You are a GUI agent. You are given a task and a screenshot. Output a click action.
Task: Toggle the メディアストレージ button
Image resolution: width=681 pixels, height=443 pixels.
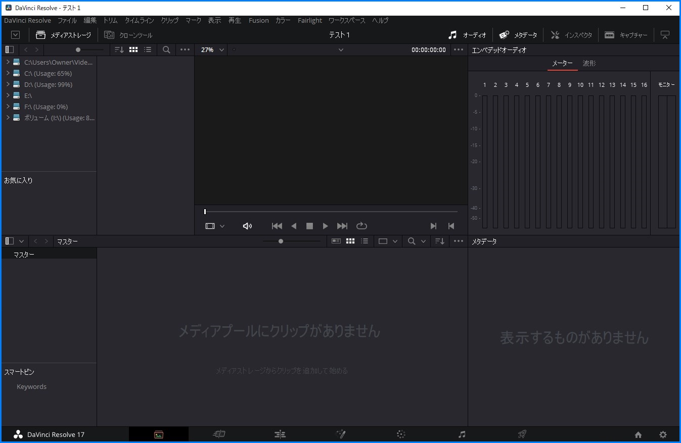(x=64, y=35)
